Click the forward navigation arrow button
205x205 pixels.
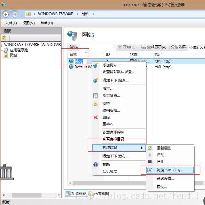15,15
